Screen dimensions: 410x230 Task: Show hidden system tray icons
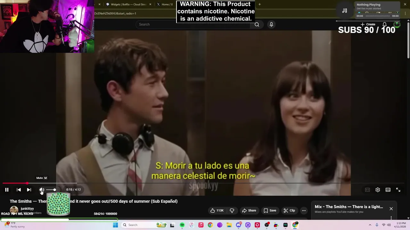coord(370,225)
